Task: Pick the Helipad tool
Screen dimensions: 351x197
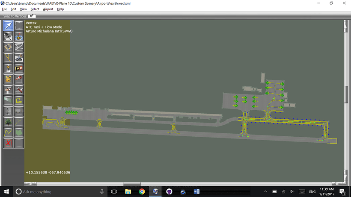Action: pyautogui.click(x=8, y=47)
